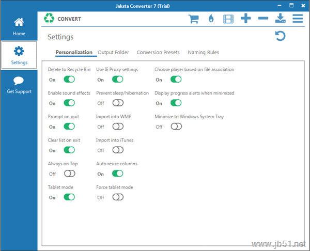Enable Prevent sleep/hibernation switch
Screen dimensions: 310x251
(x=118, y=103)
